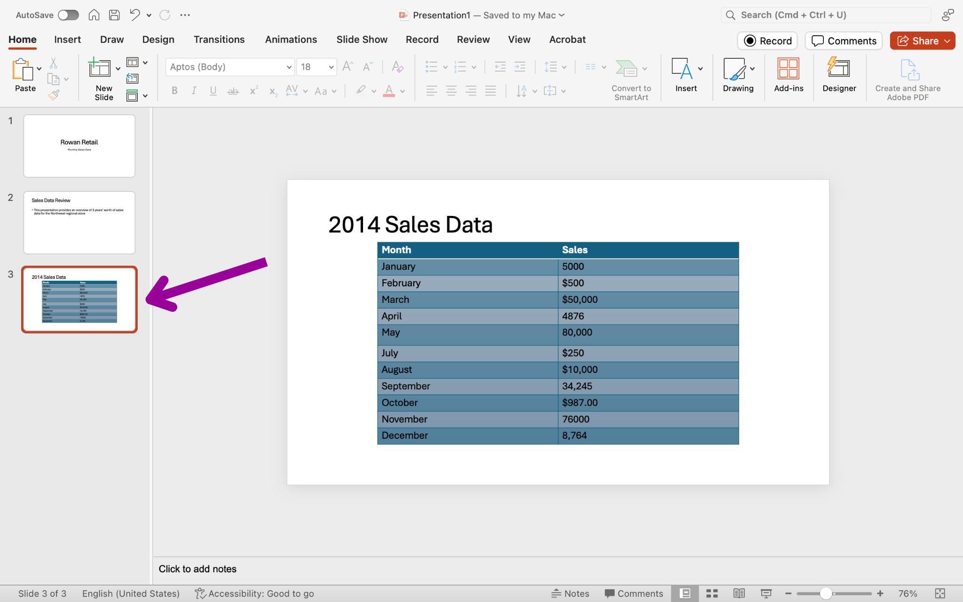Viewport: 963px width, 602px height.
Task: Open the font size 18 dropdown
Action: (317, 67)
